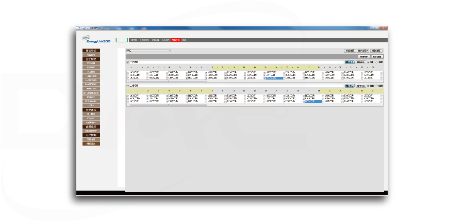Toggle the upper schedule section's title checkbox

tap(128, 62)
